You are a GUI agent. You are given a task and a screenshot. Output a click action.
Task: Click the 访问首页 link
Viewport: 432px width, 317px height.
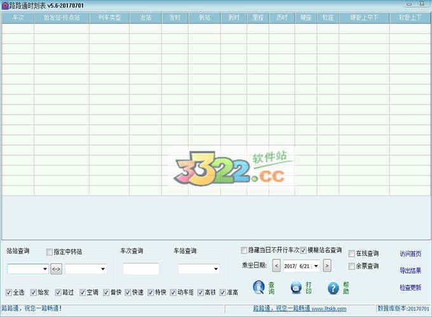coord(410,254)
